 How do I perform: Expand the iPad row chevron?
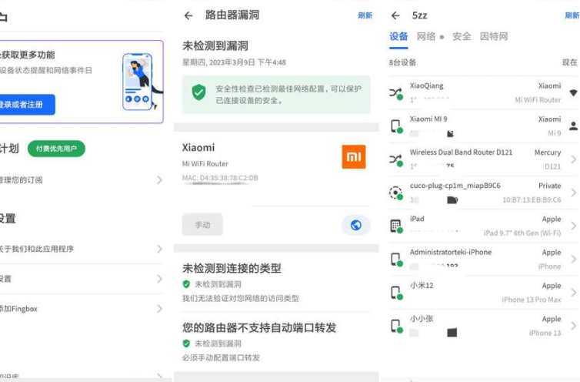pyautogui.click(x=574, y=226)
